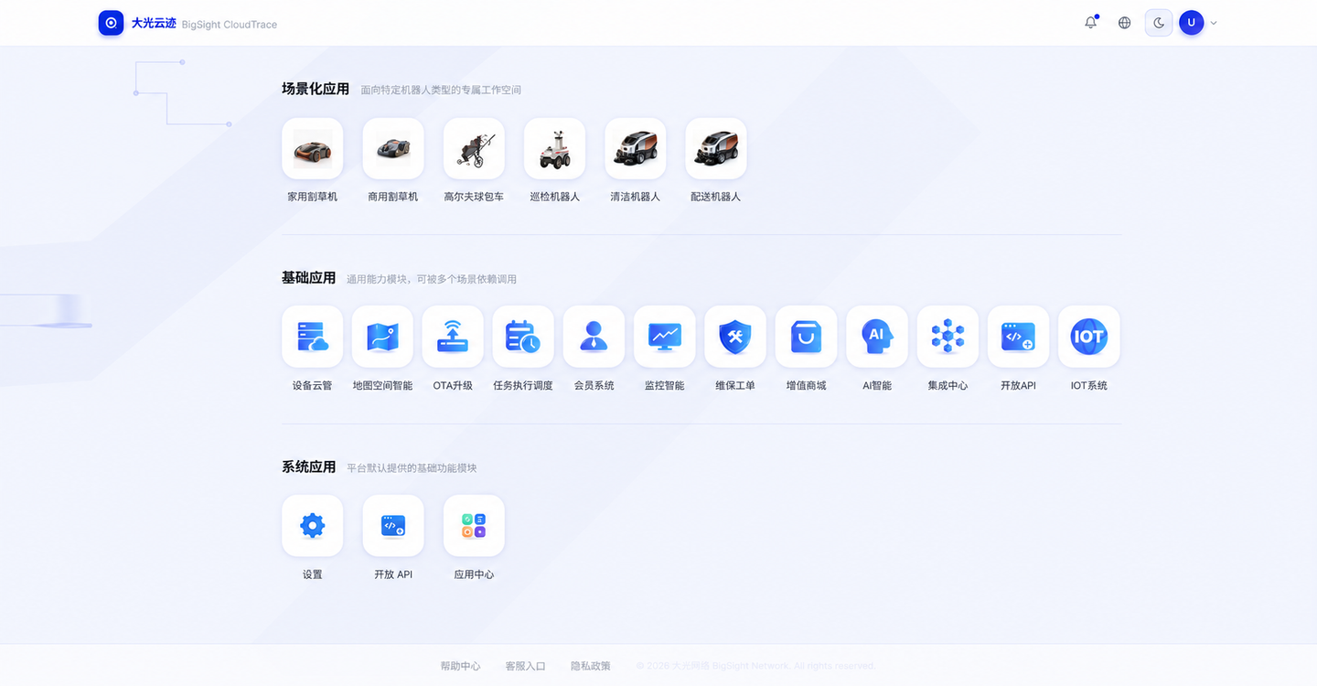This screenshot has height=686, width=1317.
Task: Click the user avatar U
Action: click(1191, 23)
